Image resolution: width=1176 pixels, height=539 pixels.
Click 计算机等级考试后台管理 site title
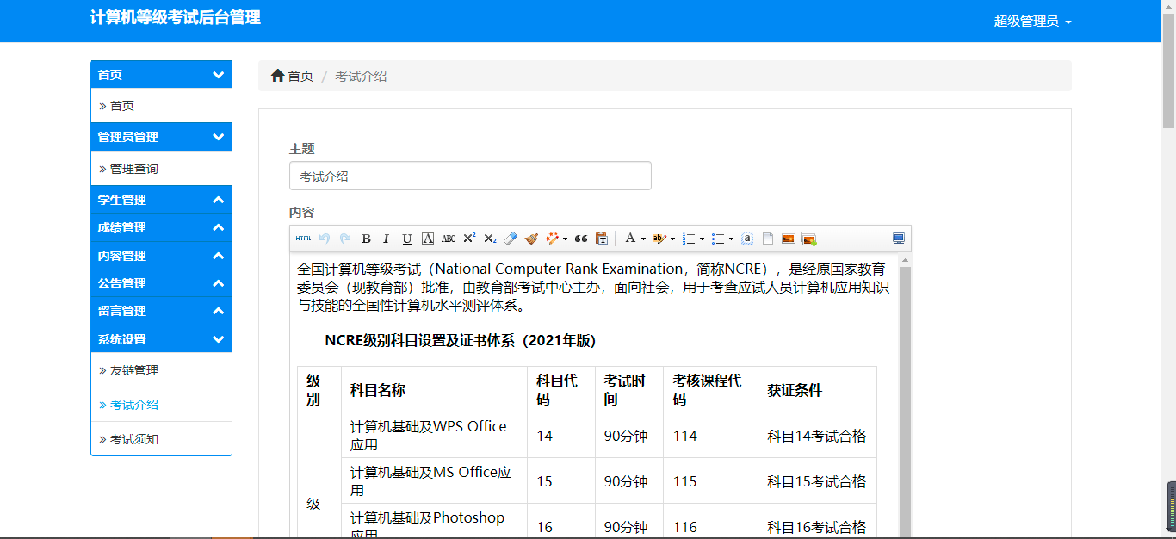tap(175, 17)
